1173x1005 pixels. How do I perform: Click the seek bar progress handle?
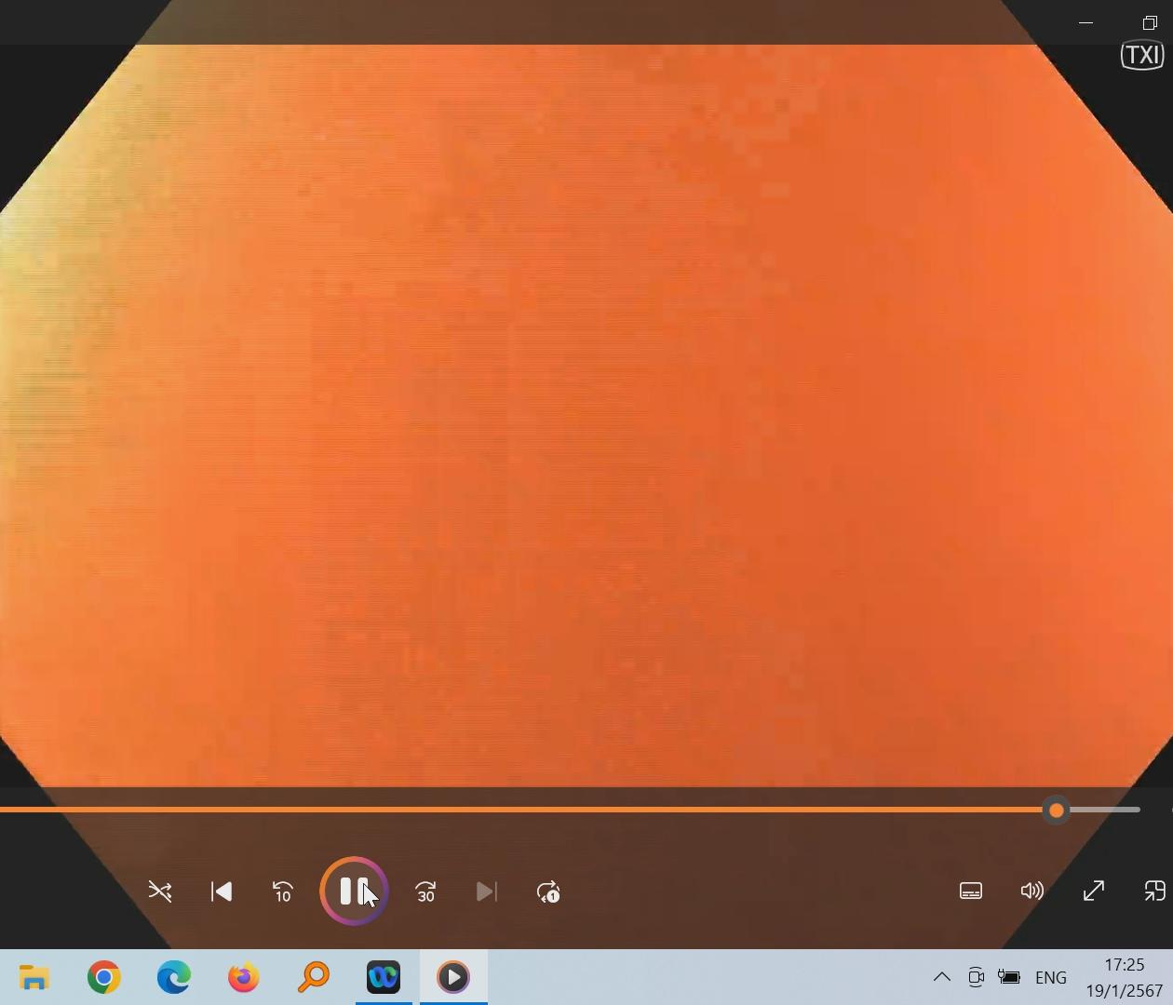(x=1056, y=811)
